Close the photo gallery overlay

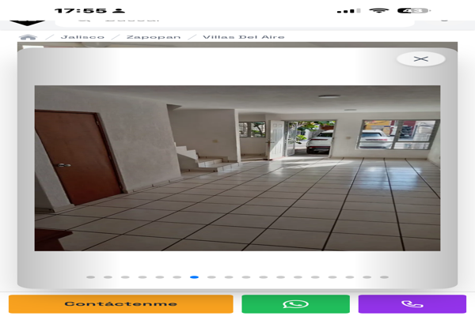pyautogui.click(x=420, y=58)
